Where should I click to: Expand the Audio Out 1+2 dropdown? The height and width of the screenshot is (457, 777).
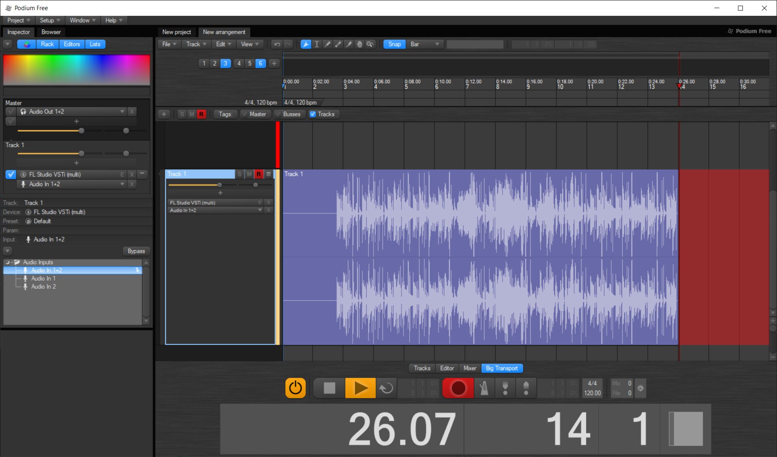click(x=122, y=112)
